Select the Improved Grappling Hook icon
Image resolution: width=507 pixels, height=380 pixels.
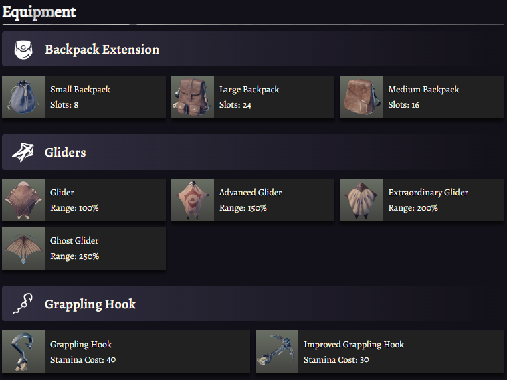pyautogui.click(x=277, y=352)
